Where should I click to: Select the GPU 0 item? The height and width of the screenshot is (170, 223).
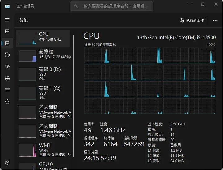point(43,166)
